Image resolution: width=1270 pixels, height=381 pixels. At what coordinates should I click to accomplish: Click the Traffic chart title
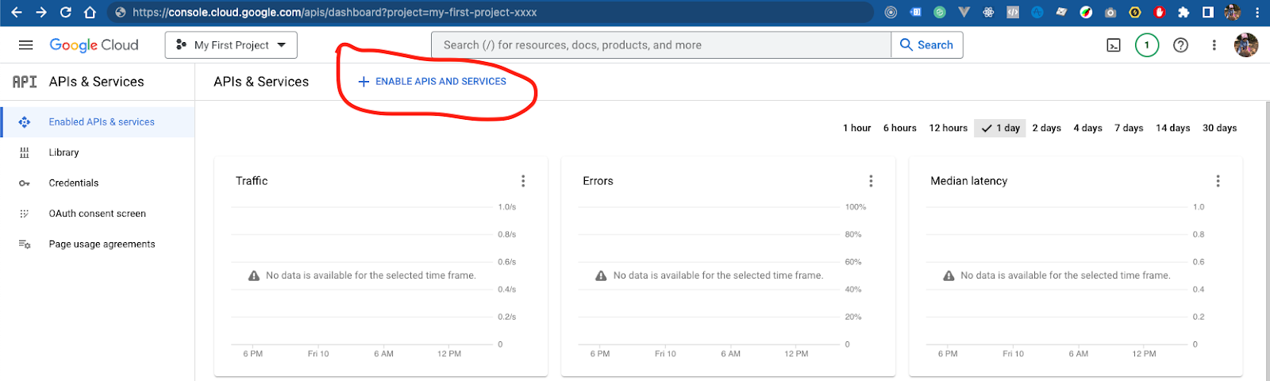(252, 181)
